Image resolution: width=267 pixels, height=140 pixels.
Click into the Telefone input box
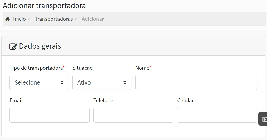point(133,115)
